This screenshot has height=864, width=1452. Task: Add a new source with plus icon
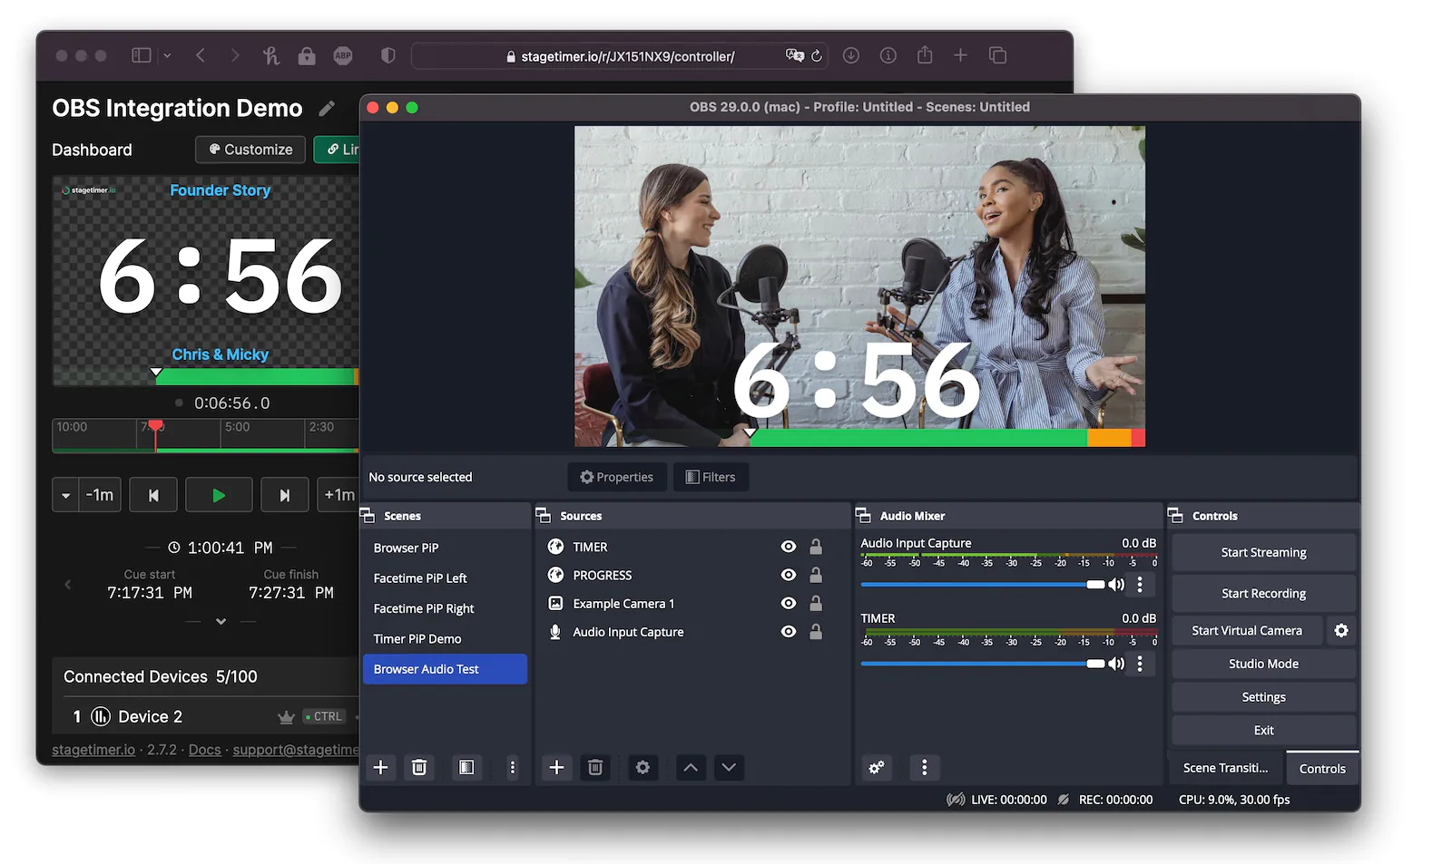(557, 768)
